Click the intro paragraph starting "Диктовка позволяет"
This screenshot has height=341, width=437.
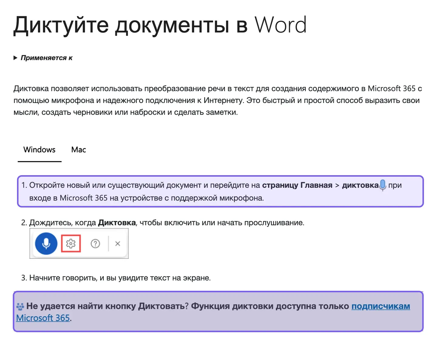tap(218, 100)
